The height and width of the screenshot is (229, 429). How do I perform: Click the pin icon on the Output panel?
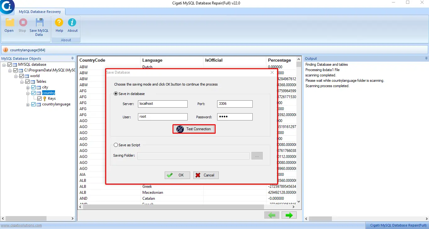(x=426, y=59)
